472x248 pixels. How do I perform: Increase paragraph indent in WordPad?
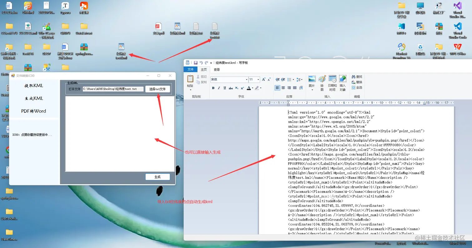pyautogui.click(x=283, y=80)
